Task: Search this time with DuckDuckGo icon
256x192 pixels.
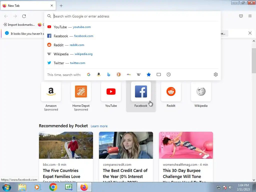Action: (119, 74)
